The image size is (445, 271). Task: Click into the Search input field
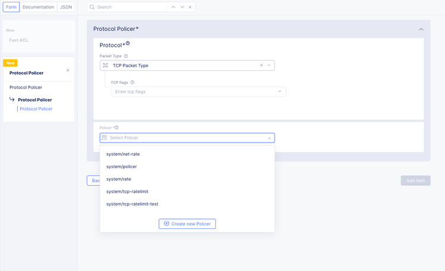(131, 7)
